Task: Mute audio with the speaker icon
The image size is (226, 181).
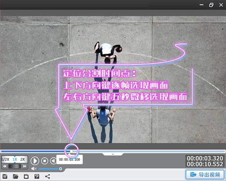Action: [34, 169]
